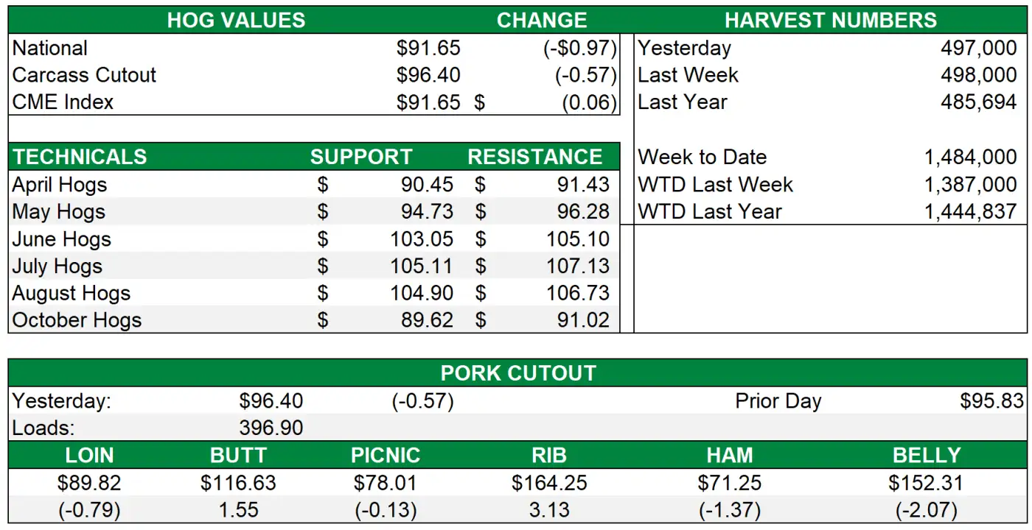1032x530 pixels.
Task: Click the HOG VALUES header
Action: point(236,20)
